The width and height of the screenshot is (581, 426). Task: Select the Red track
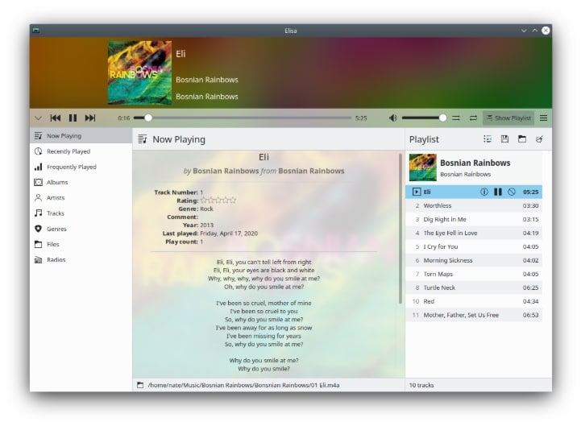click(474, 301)
